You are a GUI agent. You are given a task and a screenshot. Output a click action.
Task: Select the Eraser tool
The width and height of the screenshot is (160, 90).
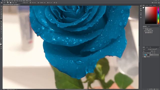click(1, 25)
